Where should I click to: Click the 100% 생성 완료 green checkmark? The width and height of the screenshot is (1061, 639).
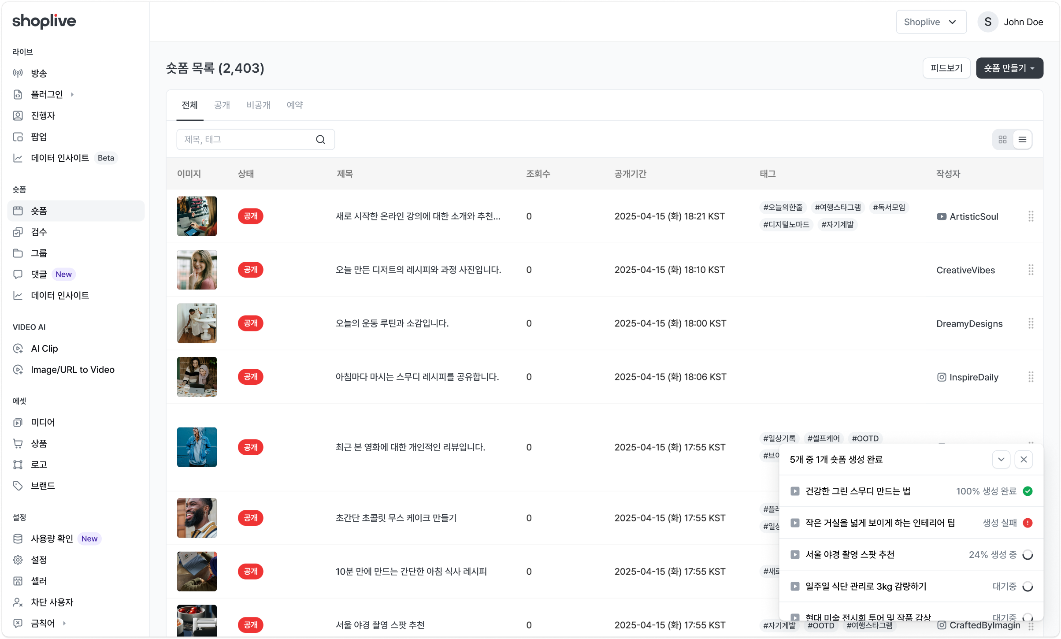click(x=1028, y=491)
